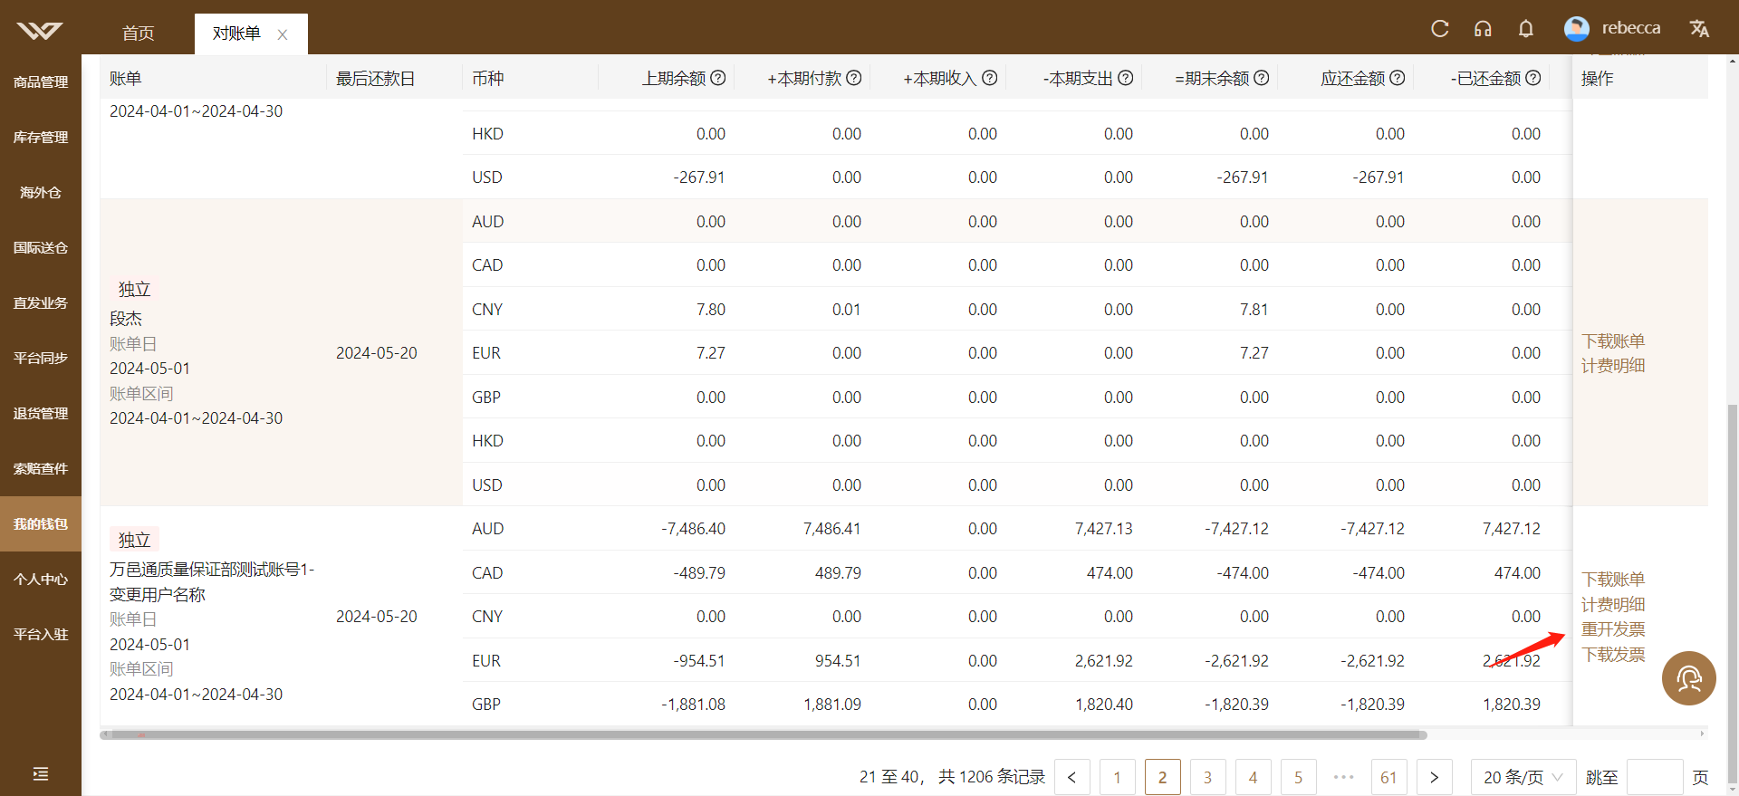The width and height of the screenshot is (1739, 796).
Task: Click 重开发票 link
Action: coord(1613,628)
